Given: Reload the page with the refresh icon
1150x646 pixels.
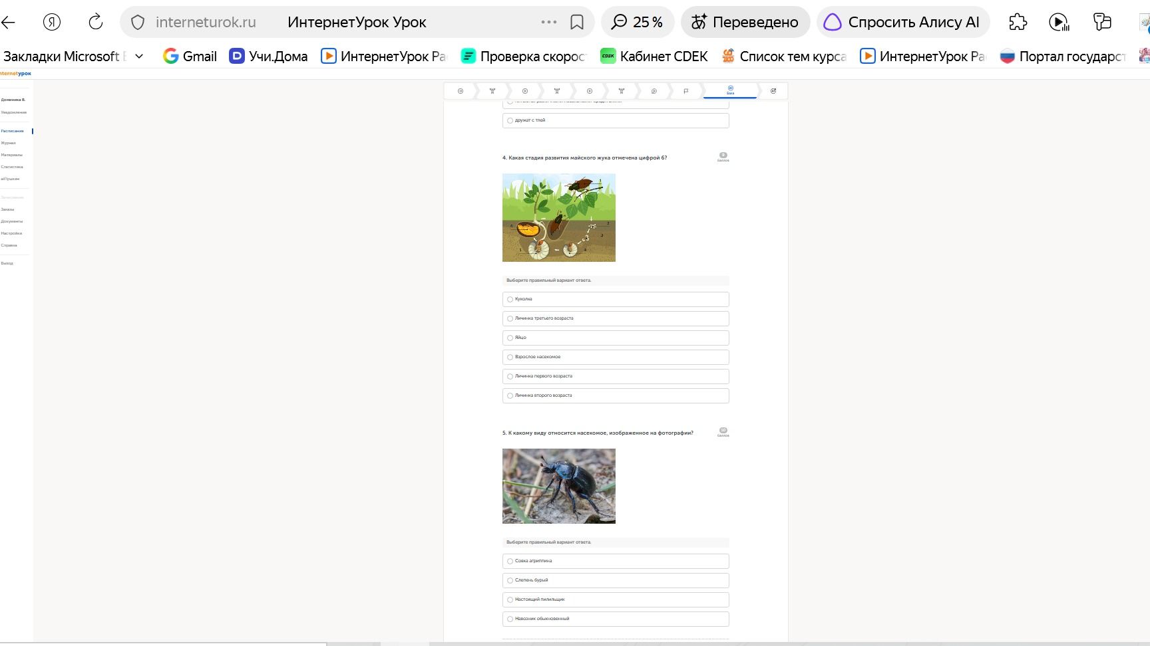Looking at the screenshot, I should click(96, 22).
